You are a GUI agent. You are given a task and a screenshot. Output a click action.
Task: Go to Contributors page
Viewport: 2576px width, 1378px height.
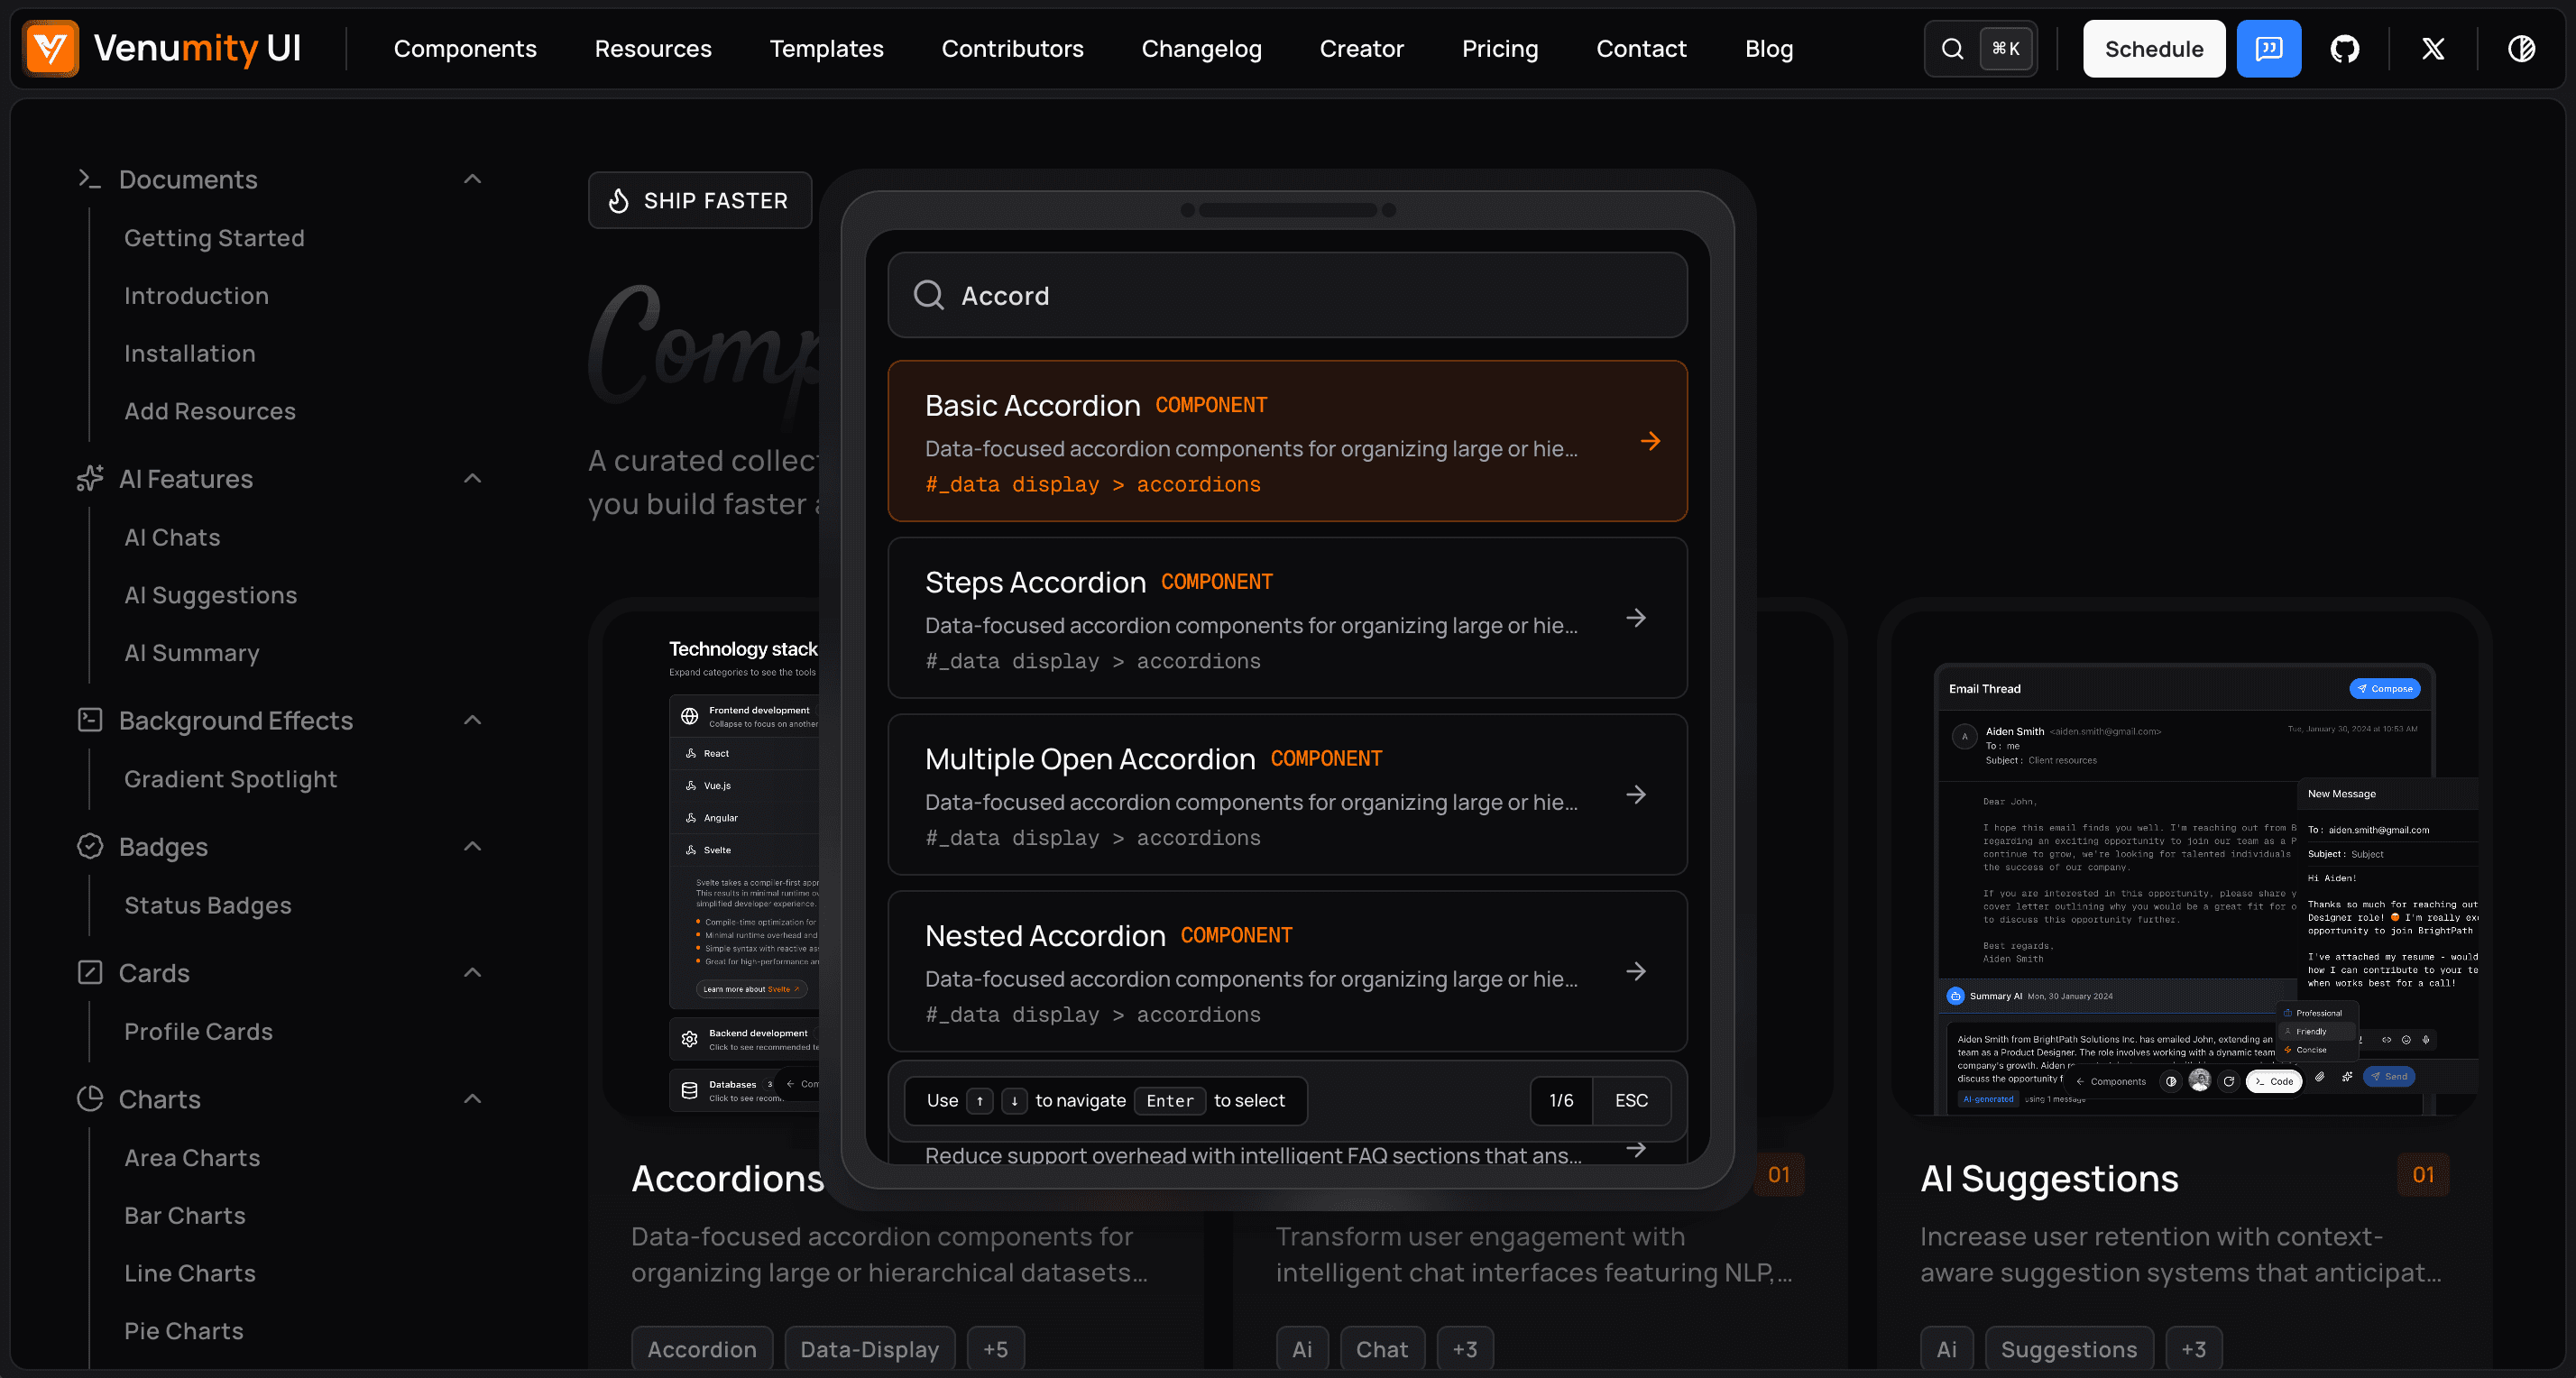coord(1012,49)
